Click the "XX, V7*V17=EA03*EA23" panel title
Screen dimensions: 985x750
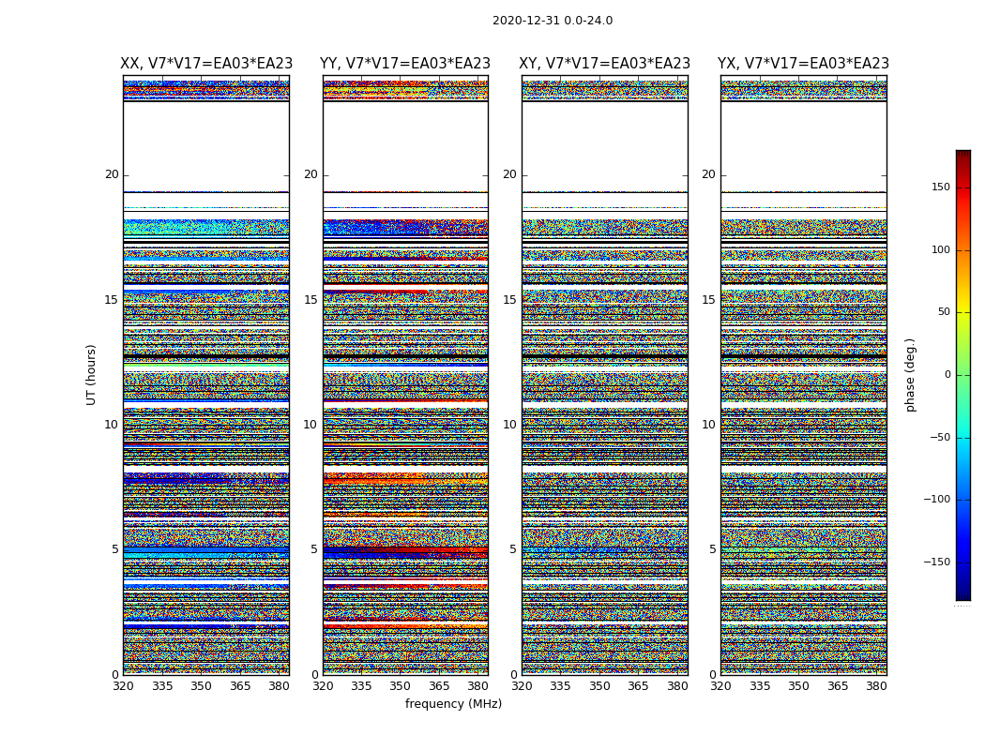tap(206, 64)
